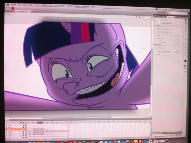The height and width of the screenshot is (143, 191).
Task: Click the Scene 1 clapper icon in edit bar
Action: 7,14
